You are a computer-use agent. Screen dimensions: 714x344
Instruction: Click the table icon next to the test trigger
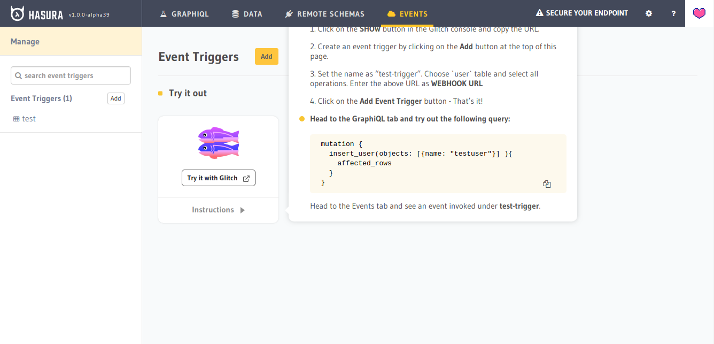point(15,118)
